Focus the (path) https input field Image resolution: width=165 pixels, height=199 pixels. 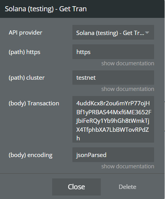point(113,52)
